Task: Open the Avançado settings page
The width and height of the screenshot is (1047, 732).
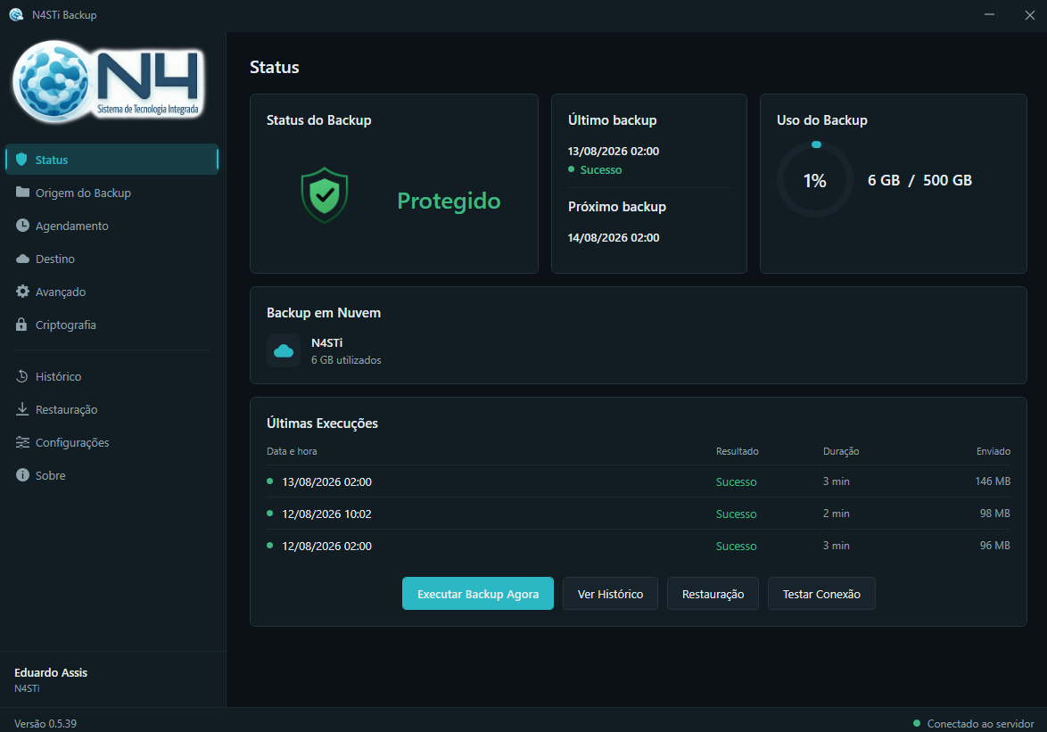Action: tap(111, 292)
